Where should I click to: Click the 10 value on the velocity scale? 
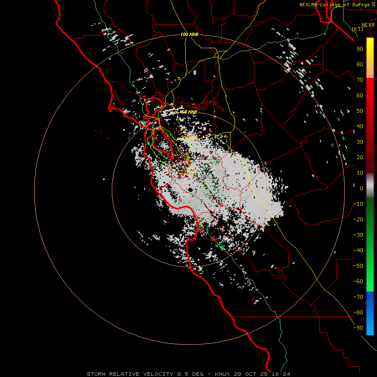pyautogui.click(x=360, y=173)
